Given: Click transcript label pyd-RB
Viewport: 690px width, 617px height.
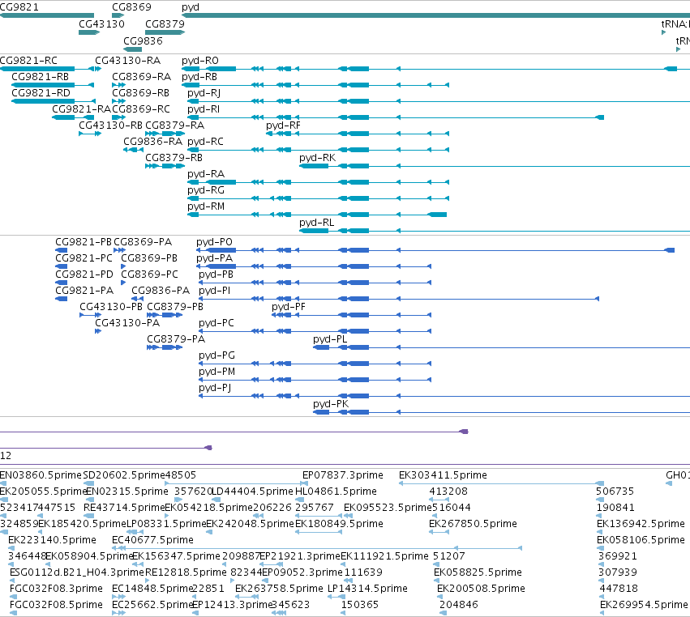Looking at the screenshot, I should click(199, 76).
